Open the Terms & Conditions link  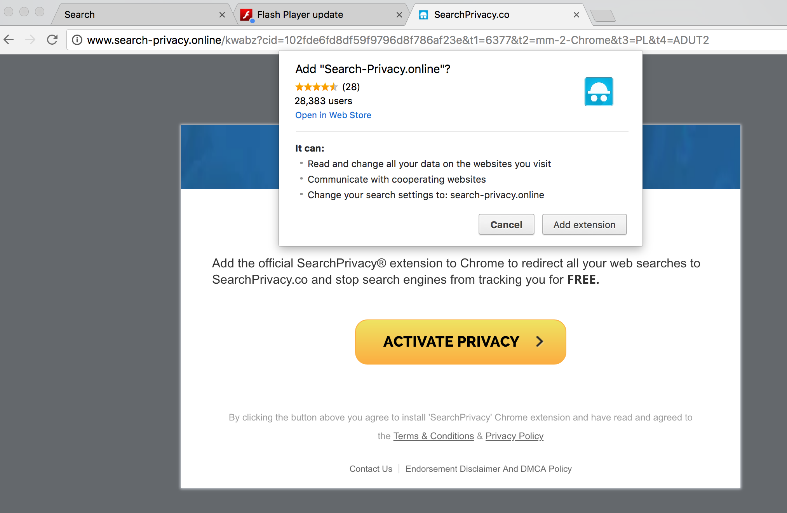click(x=434, y=436)
